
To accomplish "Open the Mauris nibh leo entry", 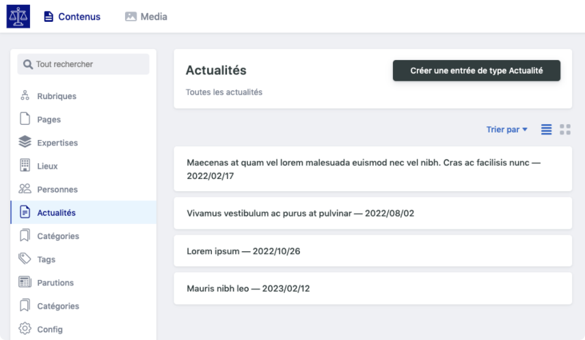I will (x=372, y=288).
